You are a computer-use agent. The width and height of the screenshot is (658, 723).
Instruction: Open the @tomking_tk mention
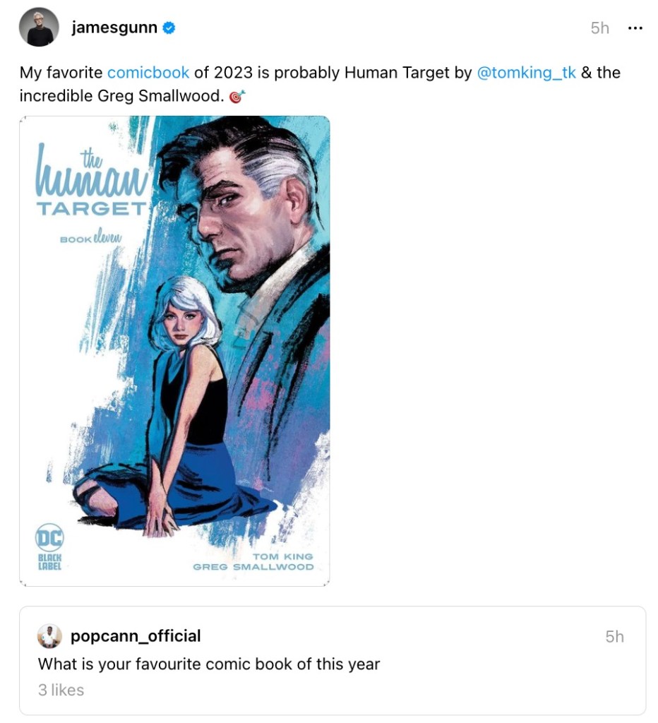tap(526, 73)
